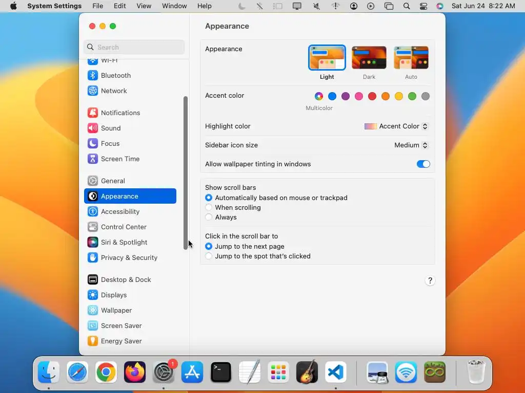The height and width of the screenshot is (393, 525).
Task: Choose the graphite accent color
Action: click(x=426, y=97)
